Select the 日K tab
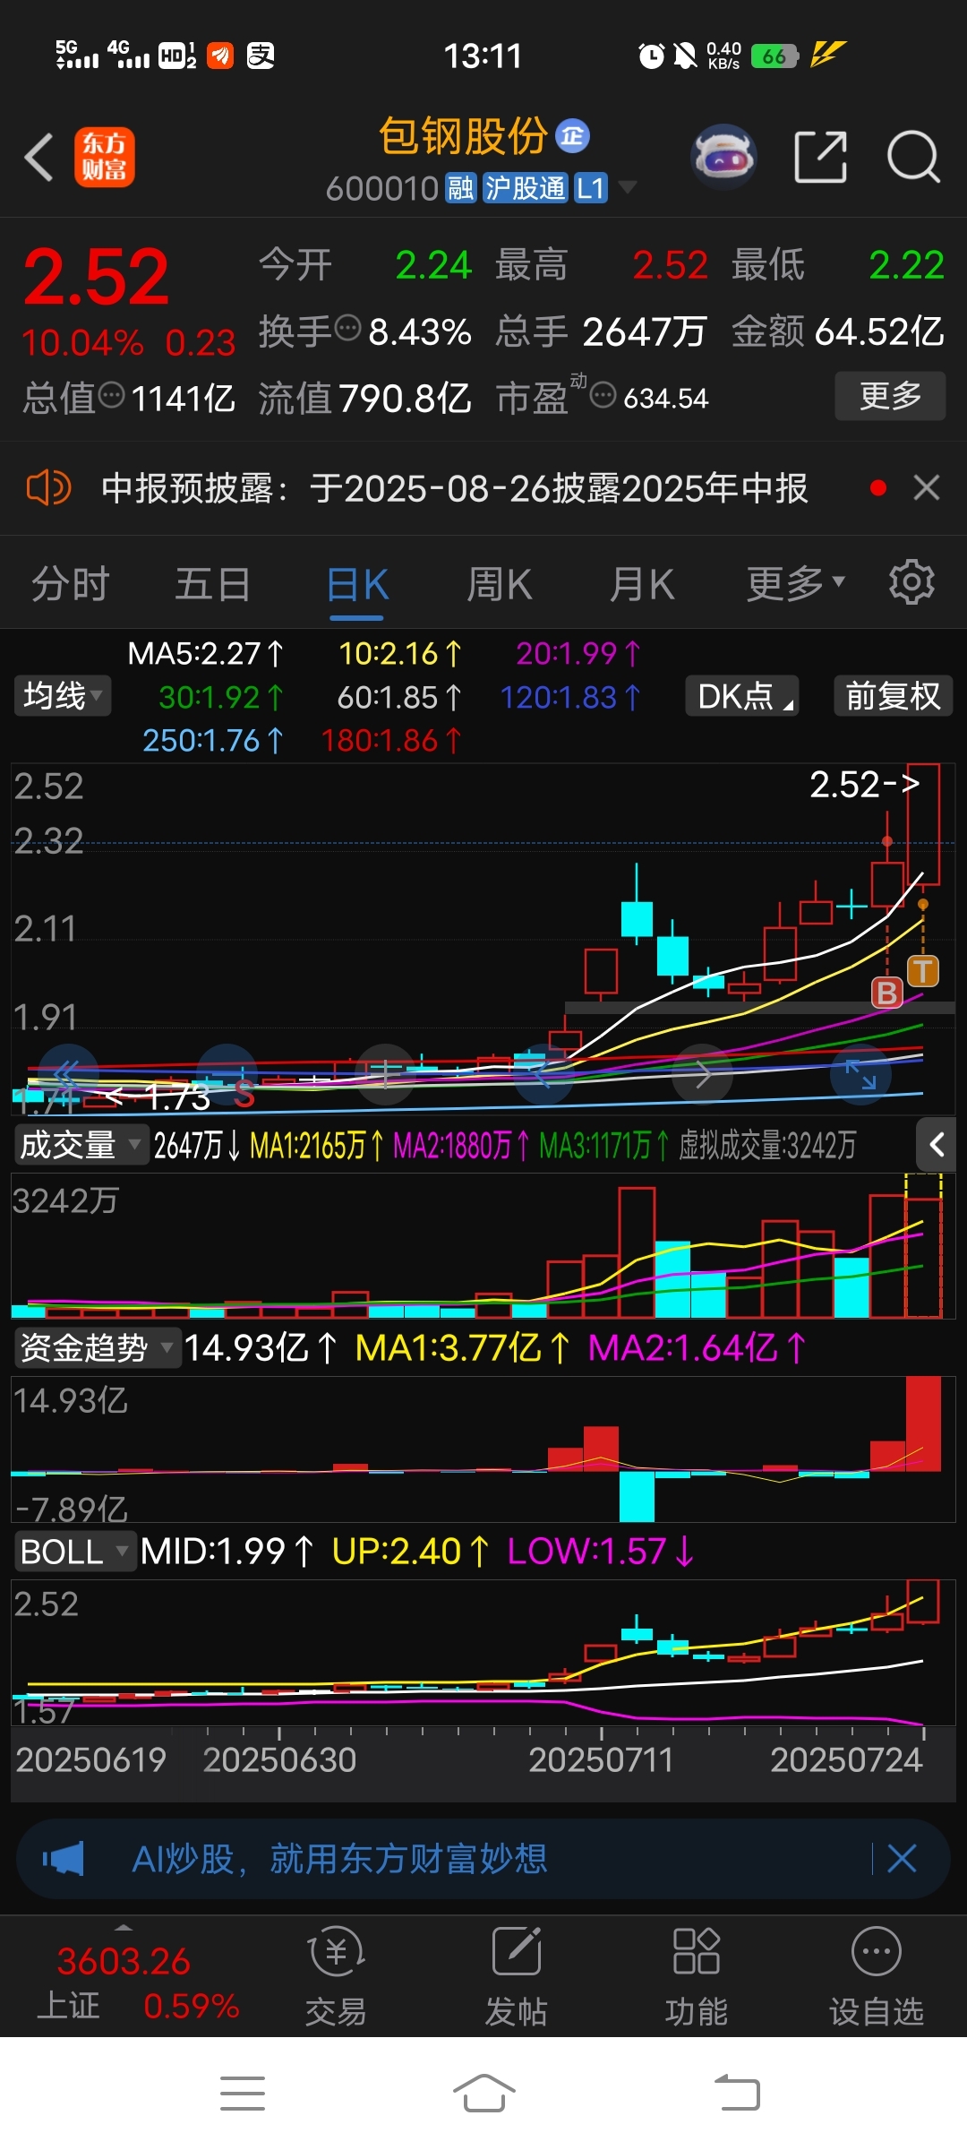The image size is (967, 2150). coord(357,586)
